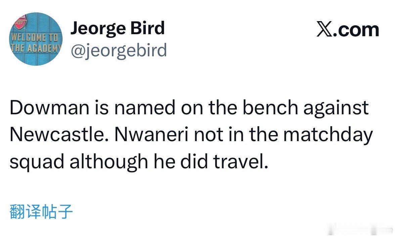Click the word "although" in the last line

(109, 163)
